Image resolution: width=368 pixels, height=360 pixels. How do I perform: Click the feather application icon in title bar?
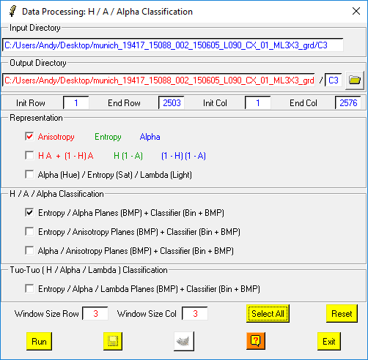pos(12,11)
